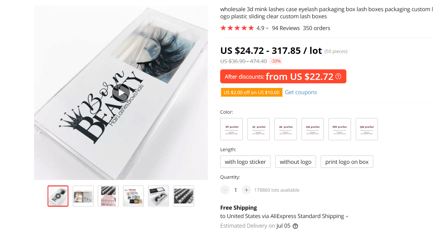This screenshot has height=236, width=441.
Task: Open the second product image thumbnail
Action: tap(83, 196)
